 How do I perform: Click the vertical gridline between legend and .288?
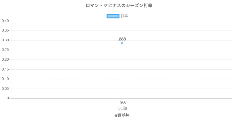point(122,28)
